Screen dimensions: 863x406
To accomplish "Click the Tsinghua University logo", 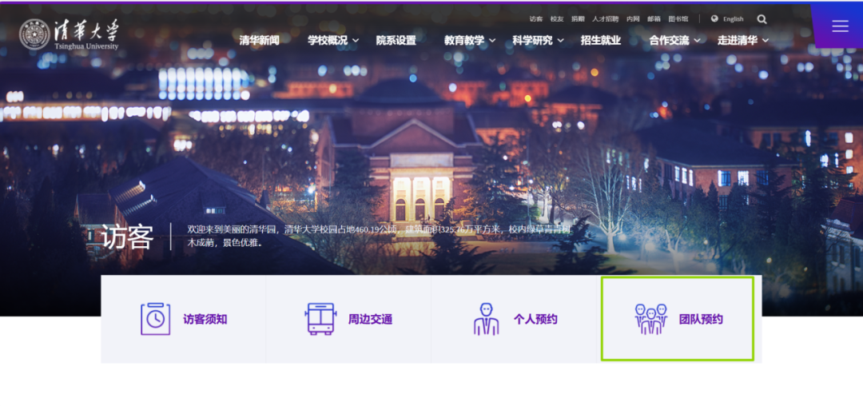I will pos(69,34).
